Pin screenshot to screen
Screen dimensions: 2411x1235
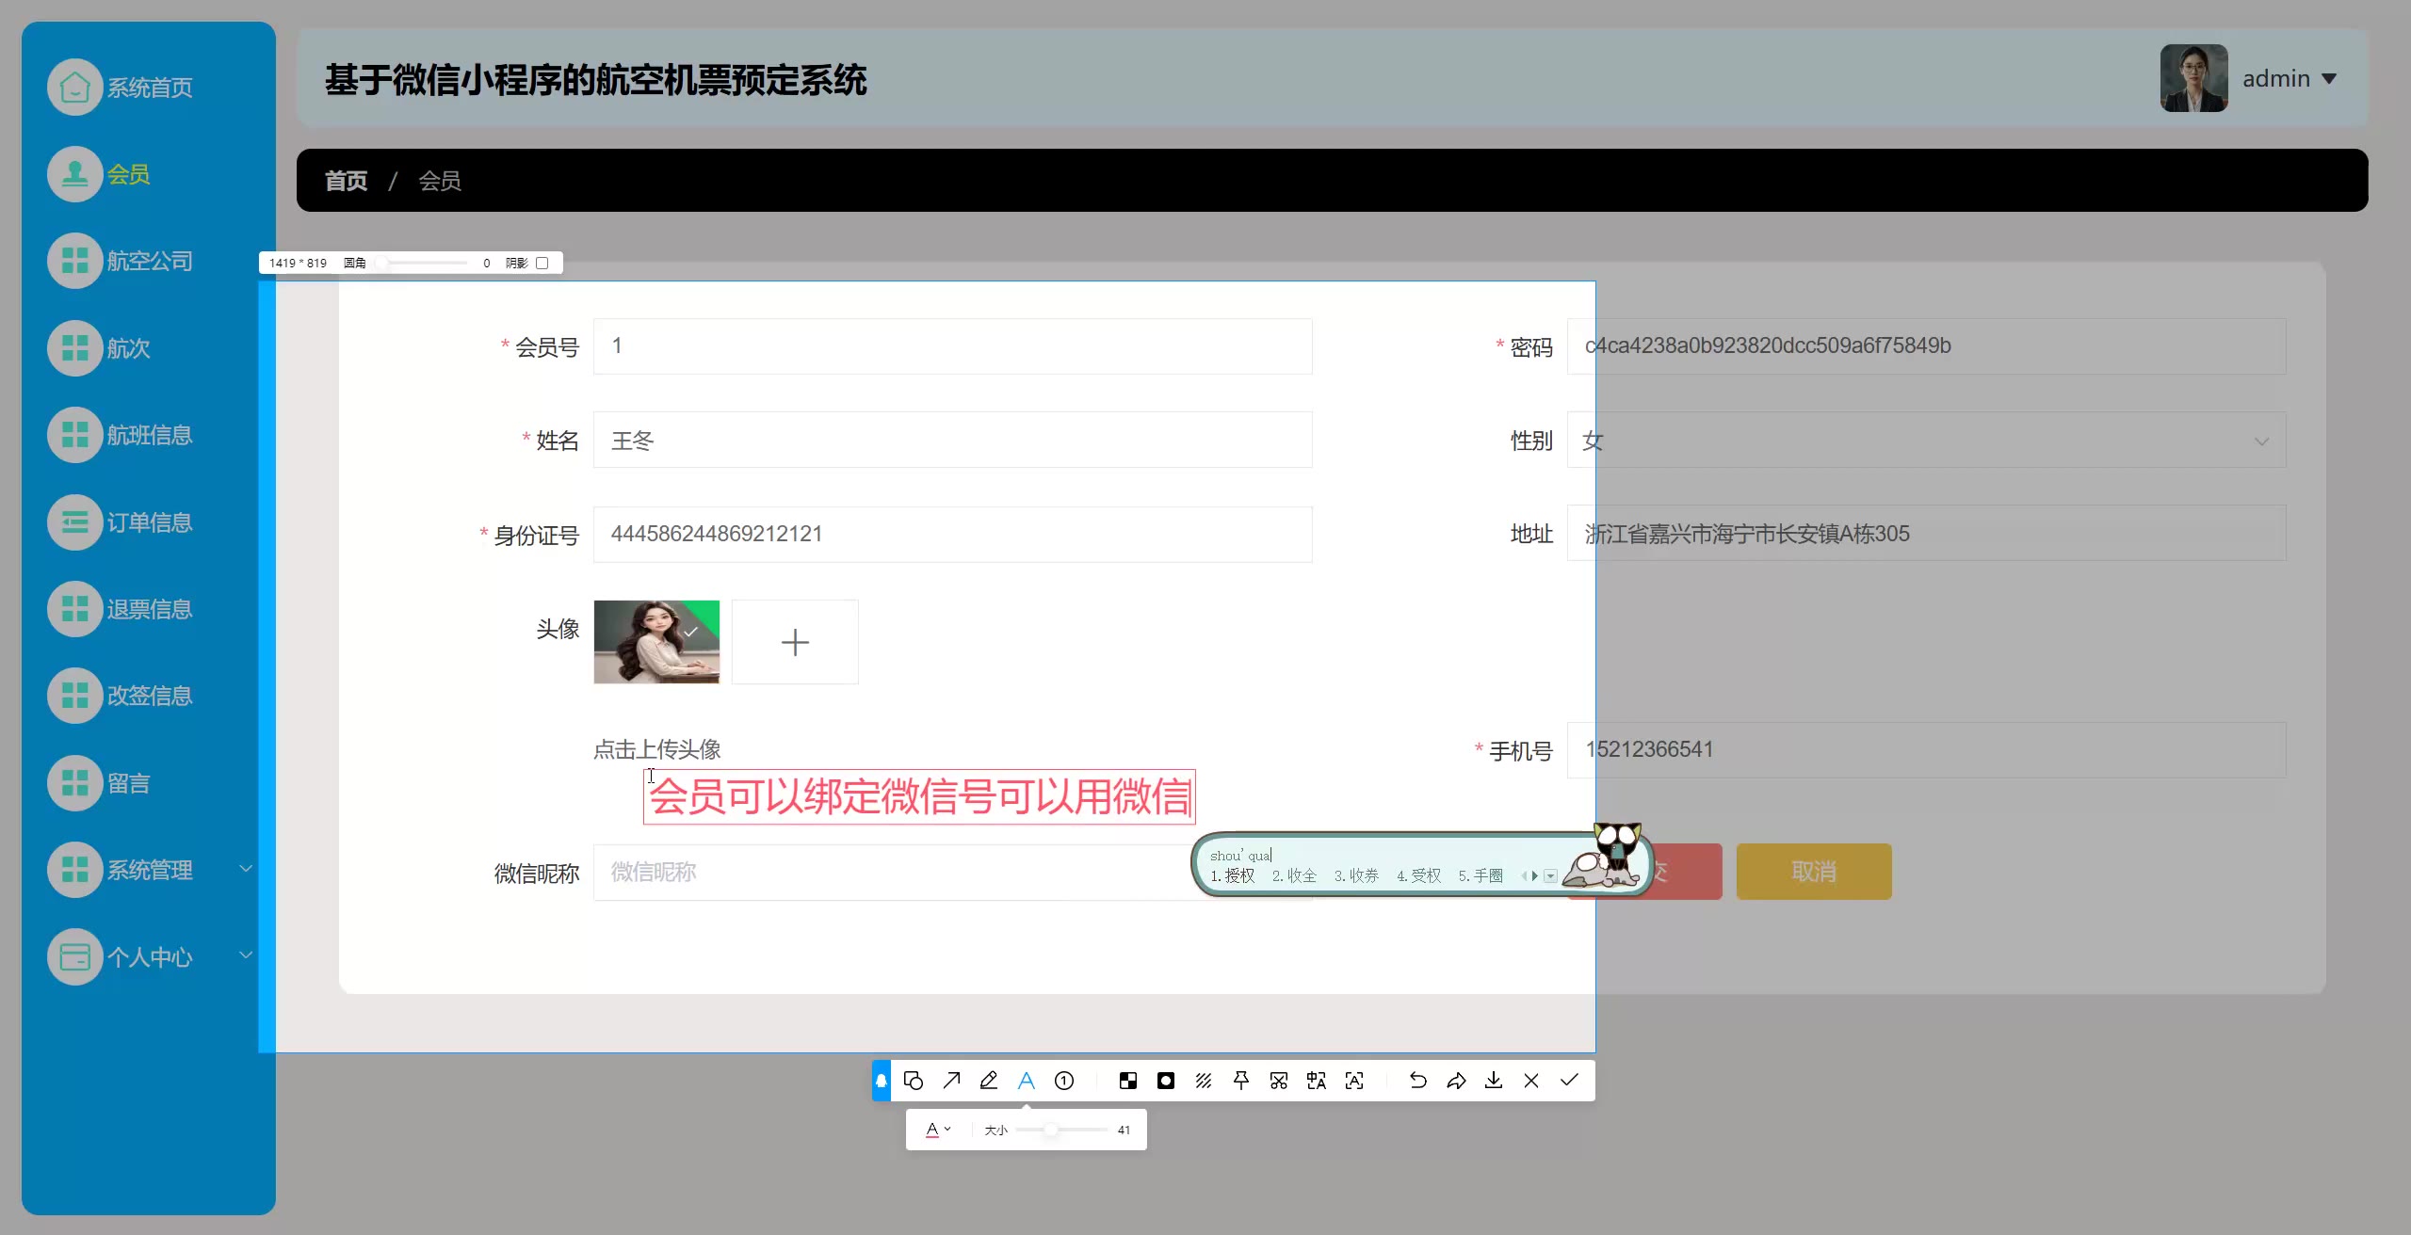pyautogui.click(x=1241, y=1081)
